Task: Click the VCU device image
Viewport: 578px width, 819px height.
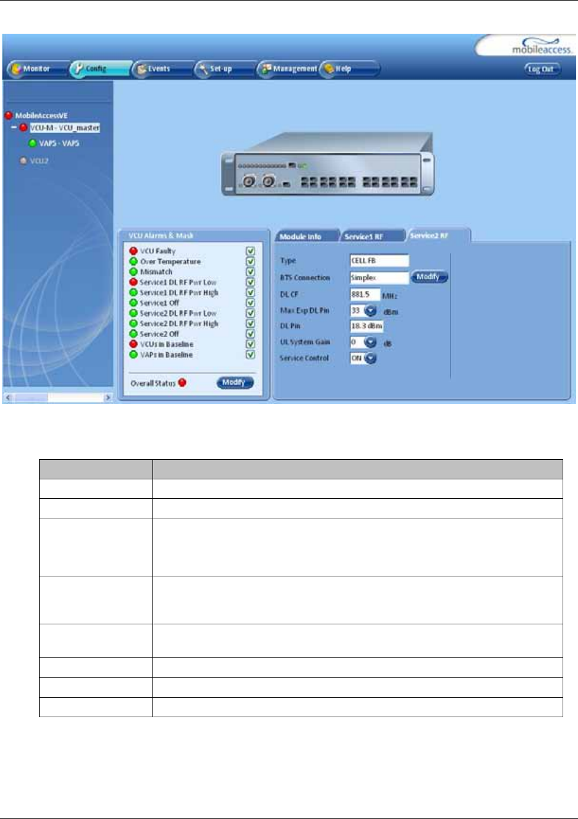Action: [x=328, y=164]
